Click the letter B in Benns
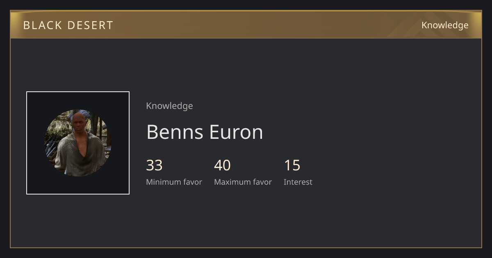 click(152, 132)
